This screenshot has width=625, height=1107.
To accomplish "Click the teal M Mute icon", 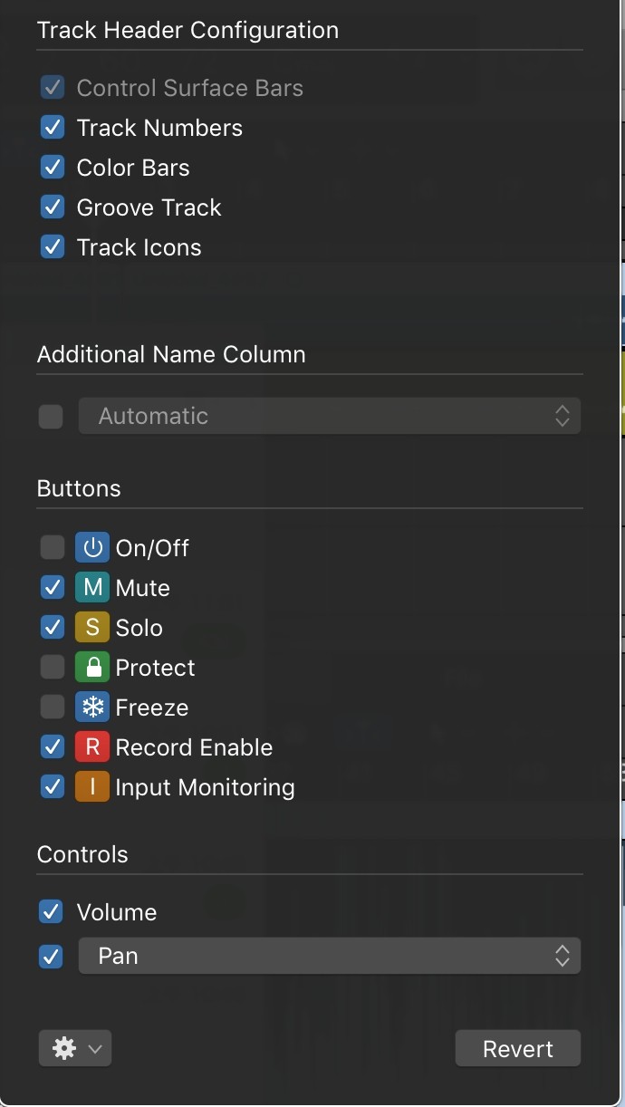I will [92, 588].
